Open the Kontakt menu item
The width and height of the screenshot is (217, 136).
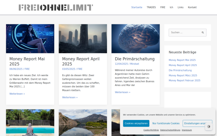(192, 7)
